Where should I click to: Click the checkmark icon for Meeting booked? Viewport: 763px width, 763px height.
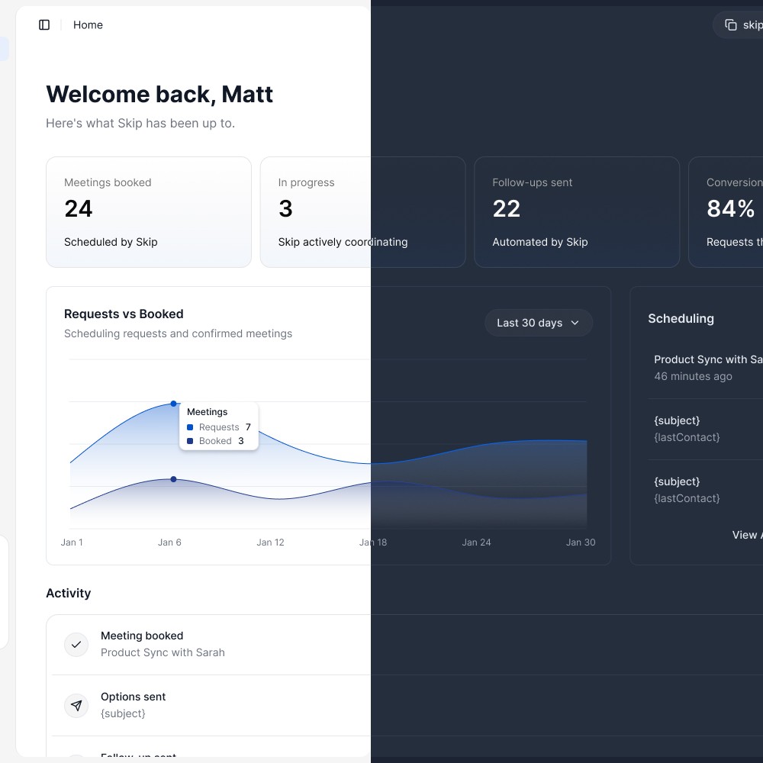coord(76,644)
